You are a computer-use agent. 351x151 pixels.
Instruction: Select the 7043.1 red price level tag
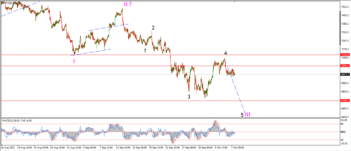tap(345, 66)
